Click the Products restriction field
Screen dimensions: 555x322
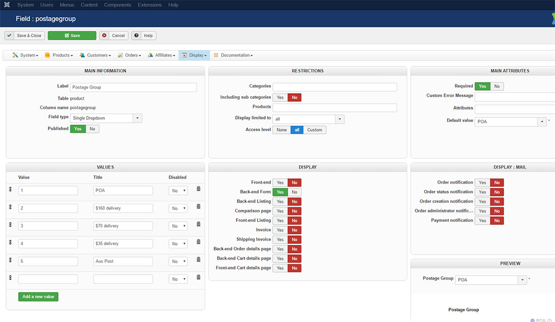(x=335, y=107)
